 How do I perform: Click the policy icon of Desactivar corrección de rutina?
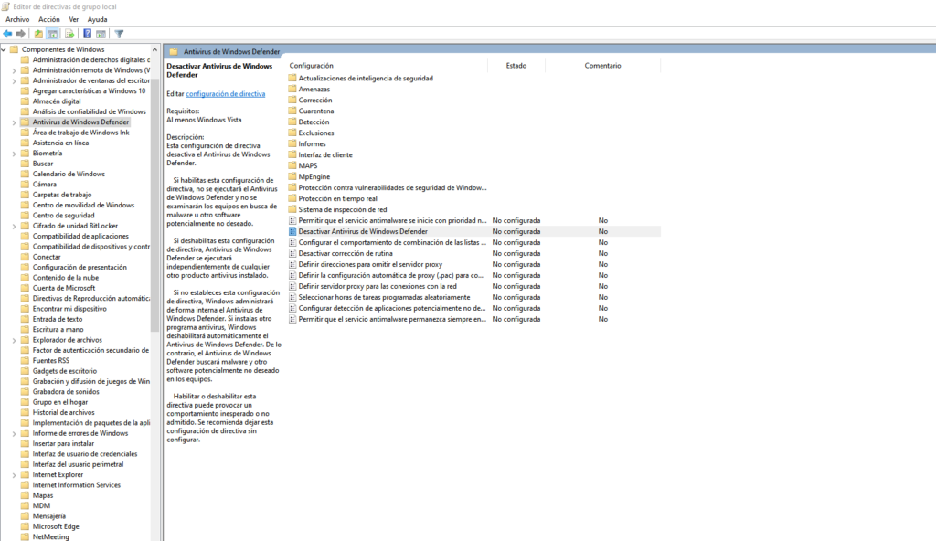coord(292,253)
